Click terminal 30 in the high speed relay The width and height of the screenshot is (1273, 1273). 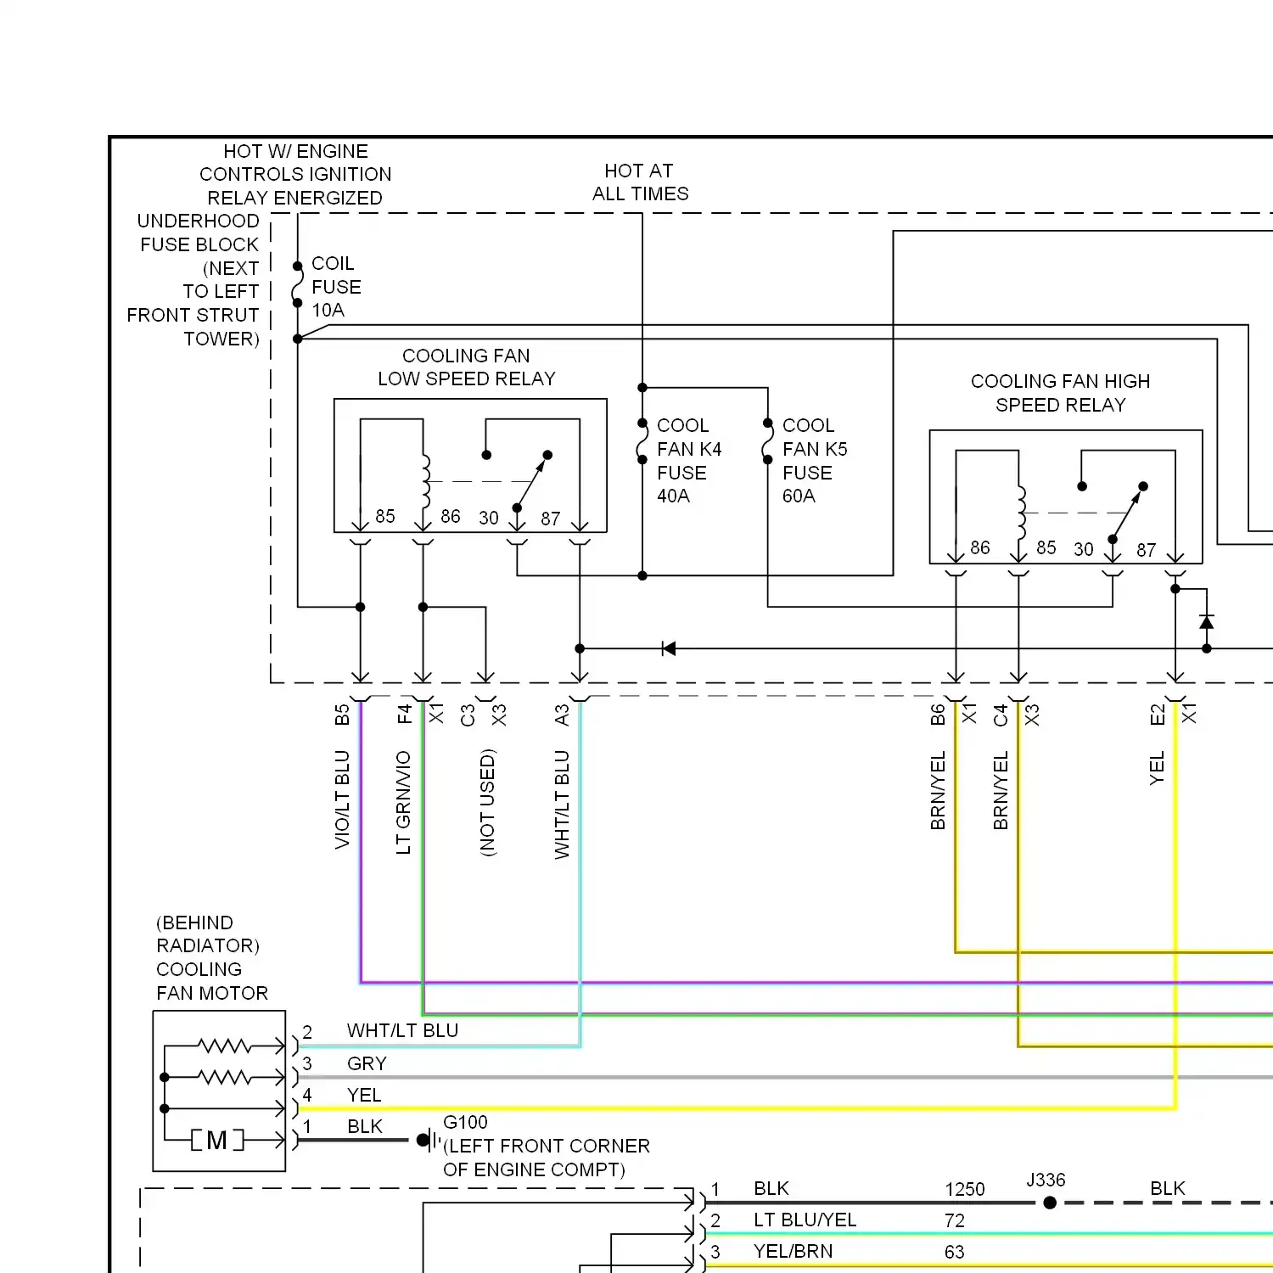click(x=1084, y=549)
